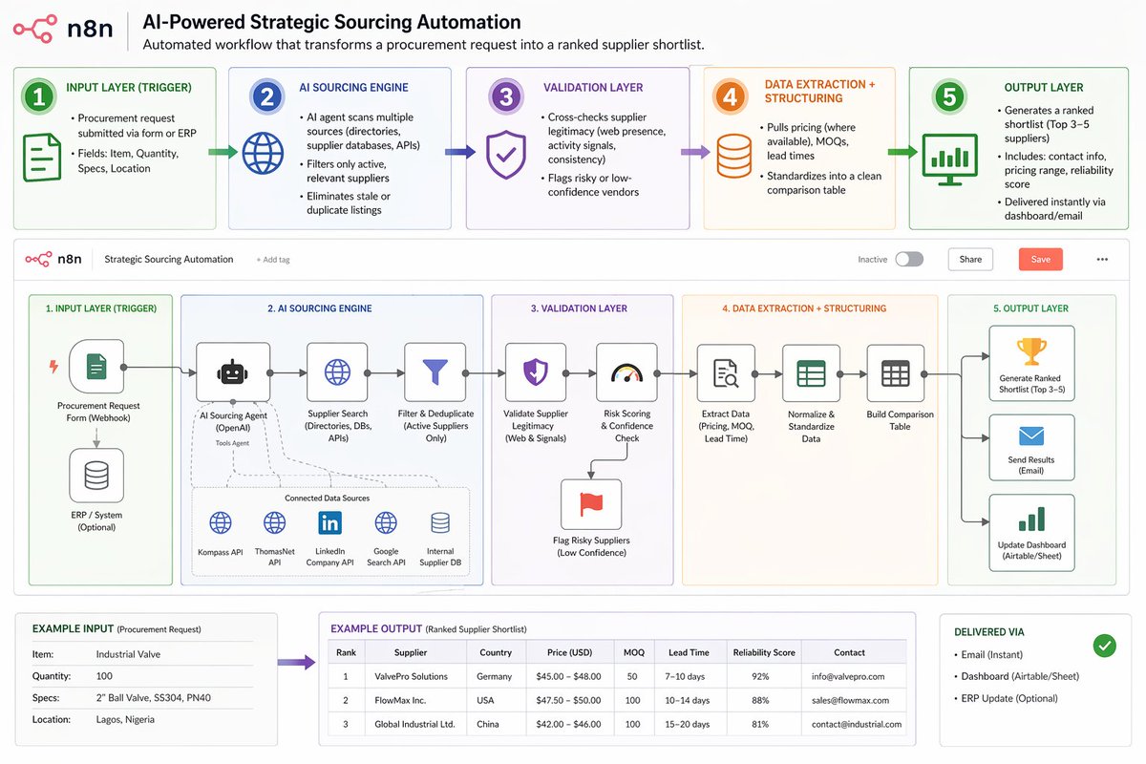Click the 2" Ball Valve, SS304, PN40 specs value
The height and width of the screenshot is (764, 1146).
154,697
